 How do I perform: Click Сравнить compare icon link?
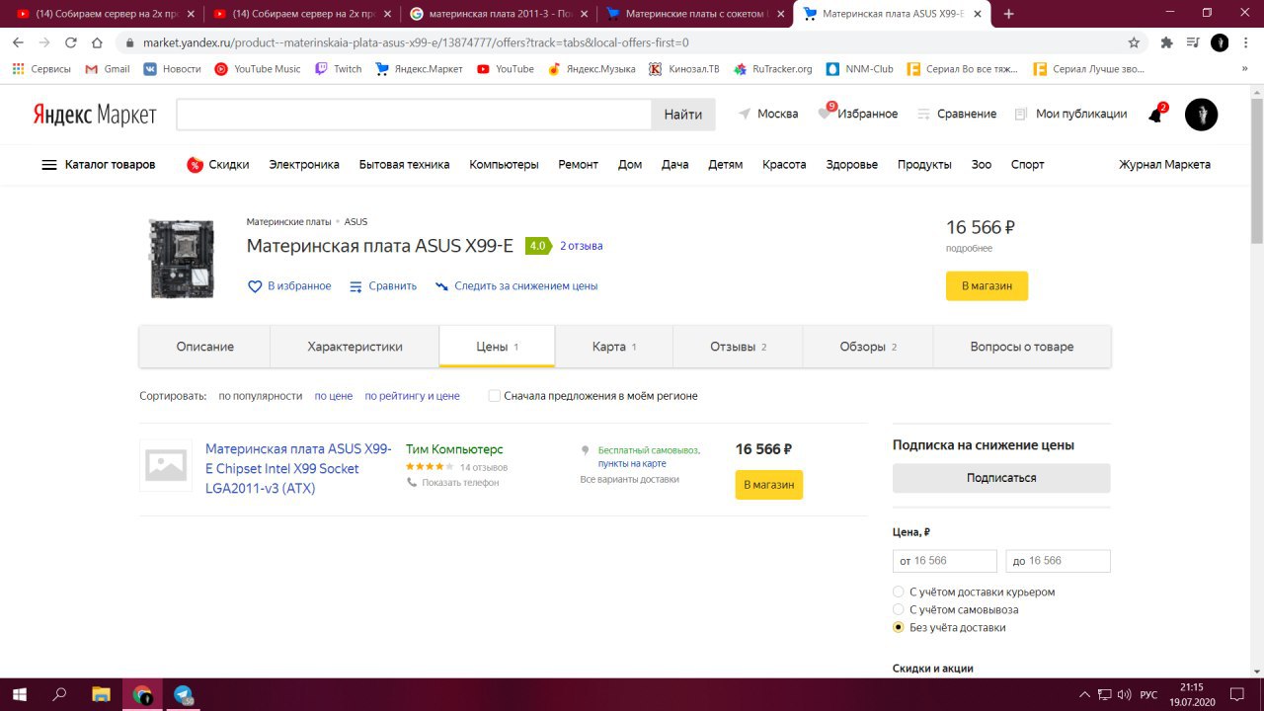pos(383,286)
